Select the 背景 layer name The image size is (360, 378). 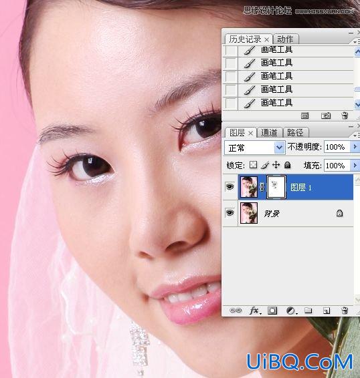pos(272,213)
